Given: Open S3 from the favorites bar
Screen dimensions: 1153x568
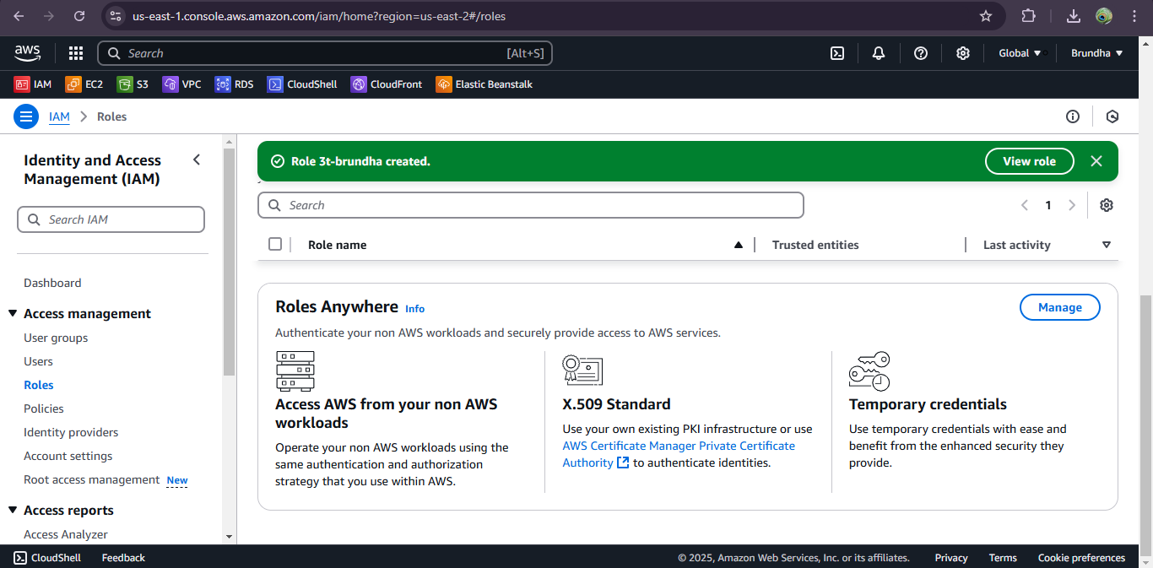Looking at the screenshot, I should point(133,84).
